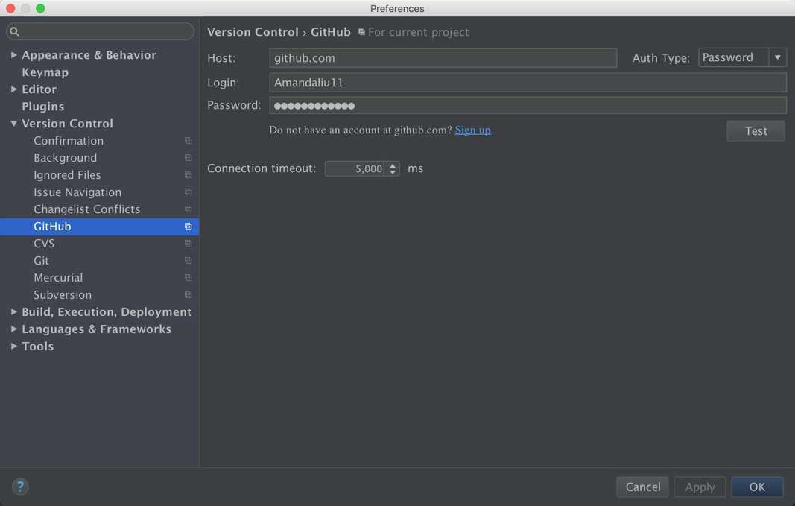Screen dimensions: 795x506
Task: Click project-level icon beside Changelist Conflicts
Action: pos(188,209)
